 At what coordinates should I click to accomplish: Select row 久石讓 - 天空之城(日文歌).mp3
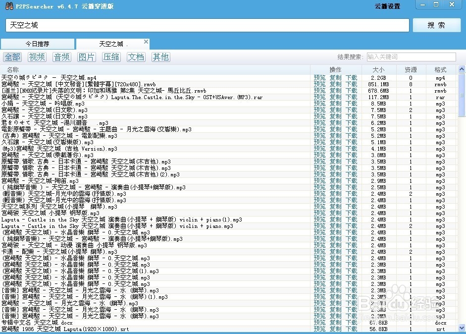[x=229, y=116]
